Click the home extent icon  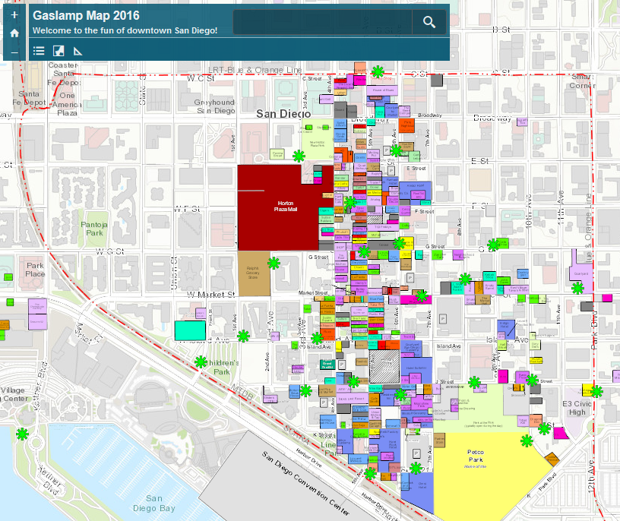(x=14, y=33)
